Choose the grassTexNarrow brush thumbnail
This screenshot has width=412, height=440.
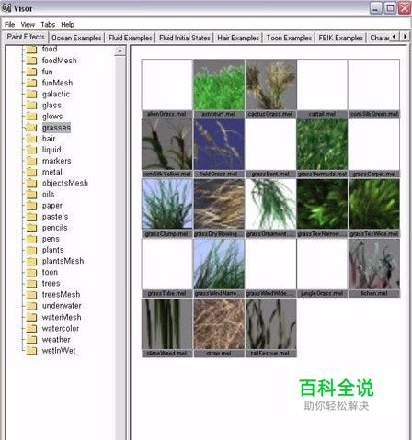point(323,204)
